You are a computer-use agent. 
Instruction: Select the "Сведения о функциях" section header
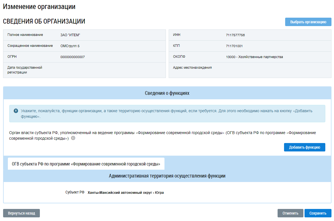click(167, 93)
